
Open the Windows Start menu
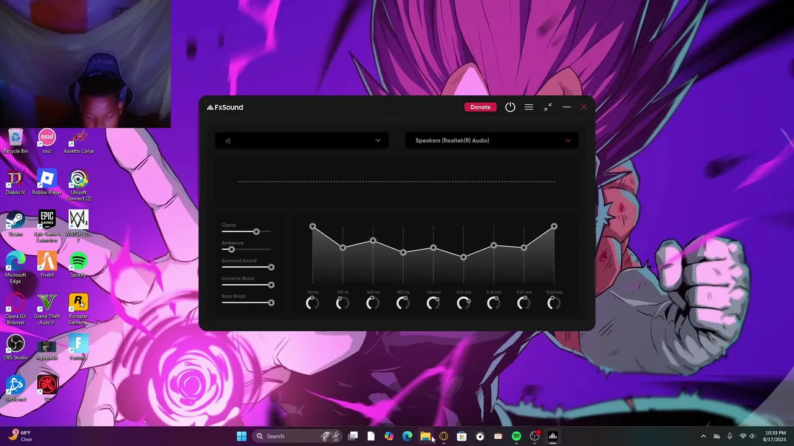[241, 436]
